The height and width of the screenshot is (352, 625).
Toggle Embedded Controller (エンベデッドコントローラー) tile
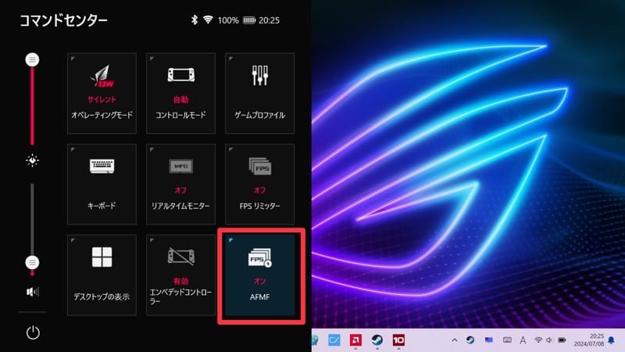180,275
